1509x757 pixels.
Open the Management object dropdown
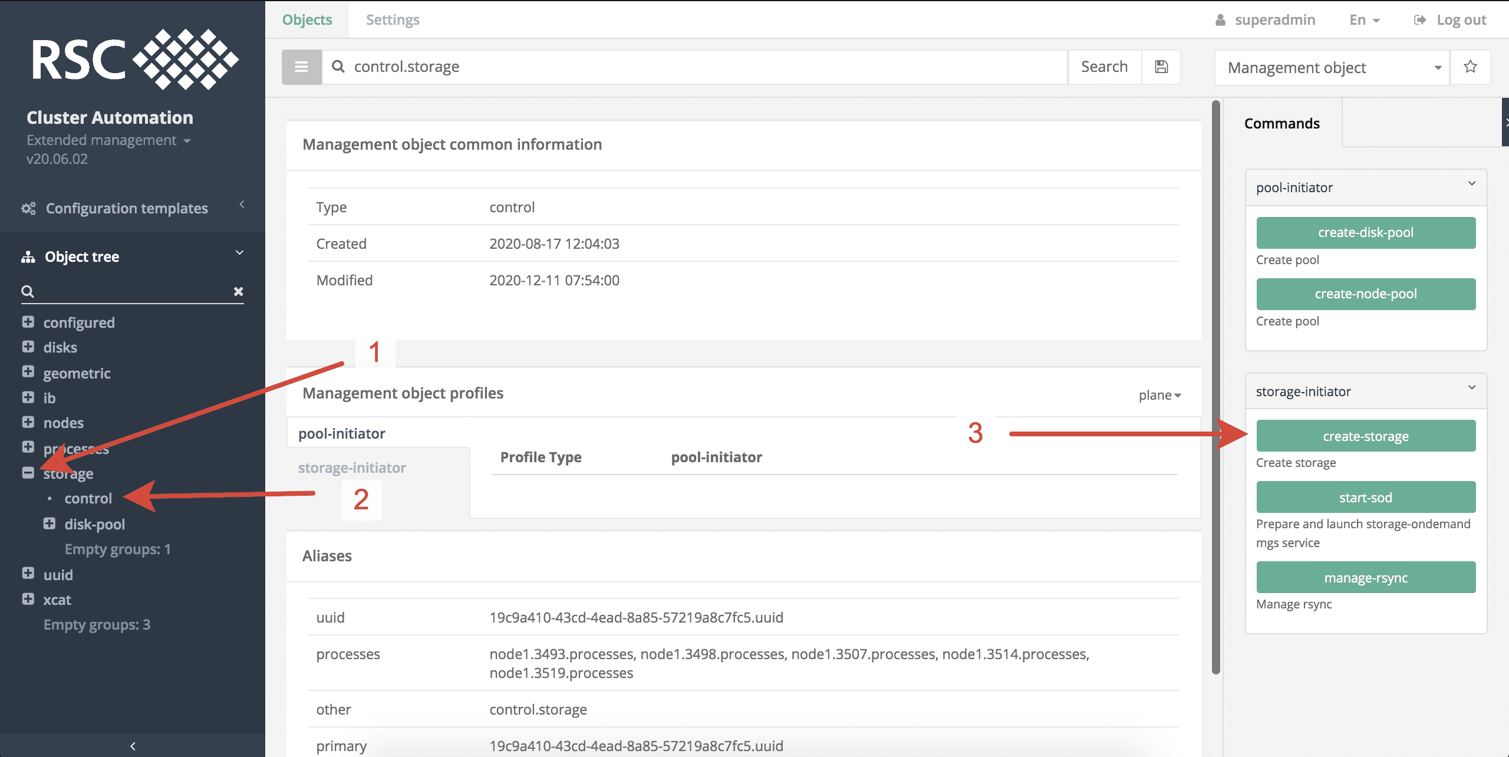point(1332,68)
